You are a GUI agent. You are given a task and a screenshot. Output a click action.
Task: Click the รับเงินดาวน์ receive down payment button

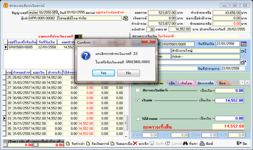pos(98,143)
